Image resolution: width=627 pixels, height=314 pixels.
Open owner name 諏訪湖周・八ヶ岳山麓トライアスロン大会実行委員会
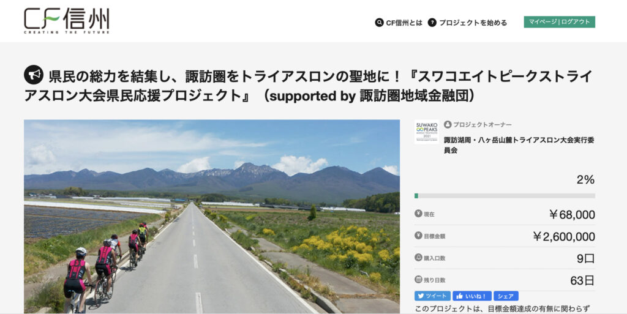pos(519,145)
